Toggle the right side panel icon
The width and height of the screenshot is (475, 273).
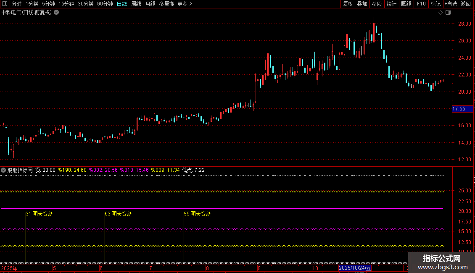click(448, 13)
